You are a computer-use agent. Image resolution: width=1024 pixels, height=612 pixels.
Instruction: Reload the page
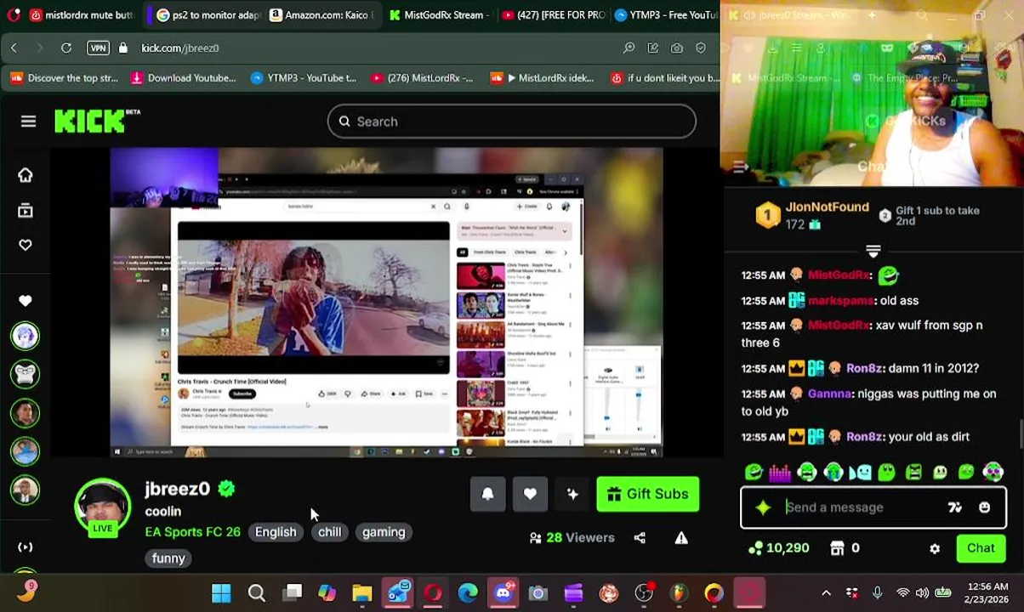coord(66,48)
